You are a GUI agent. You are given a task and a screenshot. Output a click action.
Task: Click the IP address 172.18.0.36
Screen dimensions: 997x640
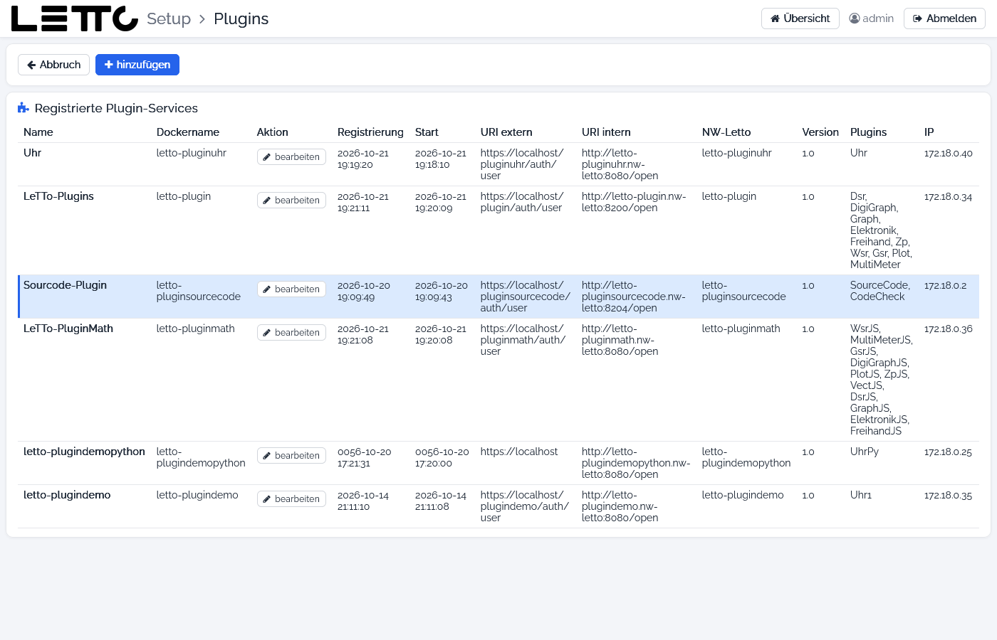(x=949, y=329)
